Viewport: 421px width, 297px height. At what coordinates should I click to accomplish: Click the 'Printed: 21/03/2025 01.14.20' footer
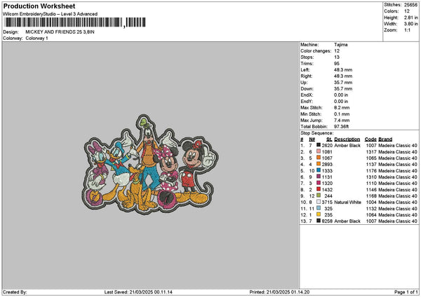pos(279,292)
